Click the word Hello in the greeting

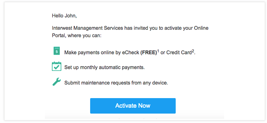point(58,16)
